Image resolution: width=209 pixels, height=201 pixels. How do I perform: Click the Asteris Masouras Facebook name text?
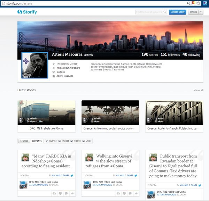coord(65,76)
